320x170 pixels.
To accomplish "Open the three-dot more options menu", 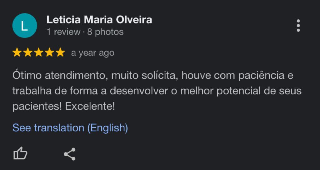I will [x=298, y=26].
